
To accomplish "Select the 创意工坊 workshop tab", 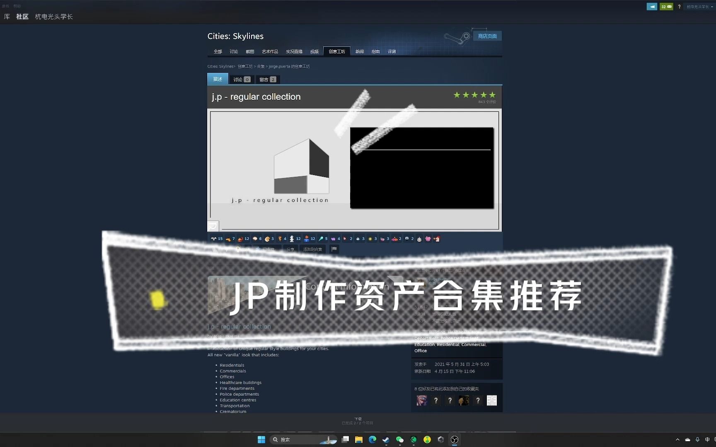I will tap(337, 51).
